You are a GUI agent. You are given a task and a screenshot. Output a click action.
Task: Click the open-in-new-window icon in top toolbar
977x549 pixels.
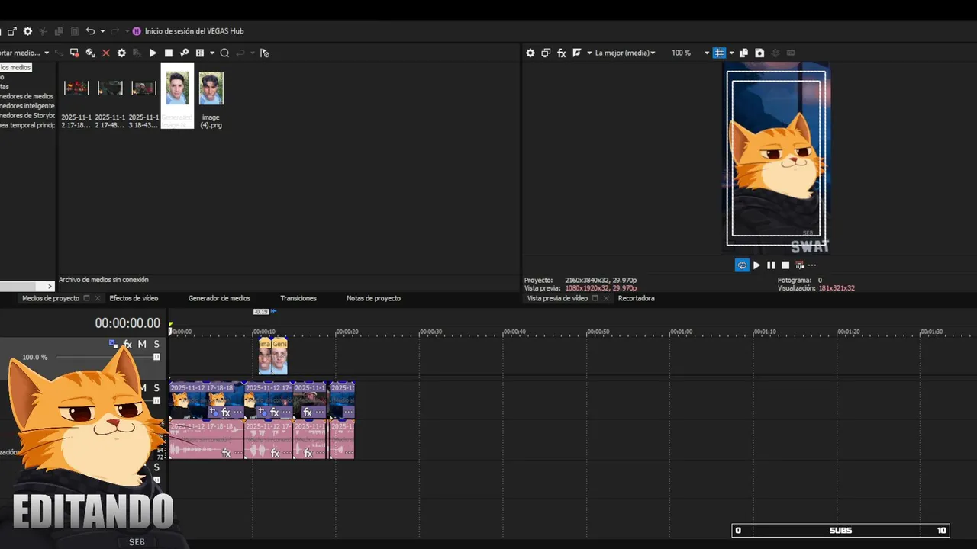coord(12,31)
